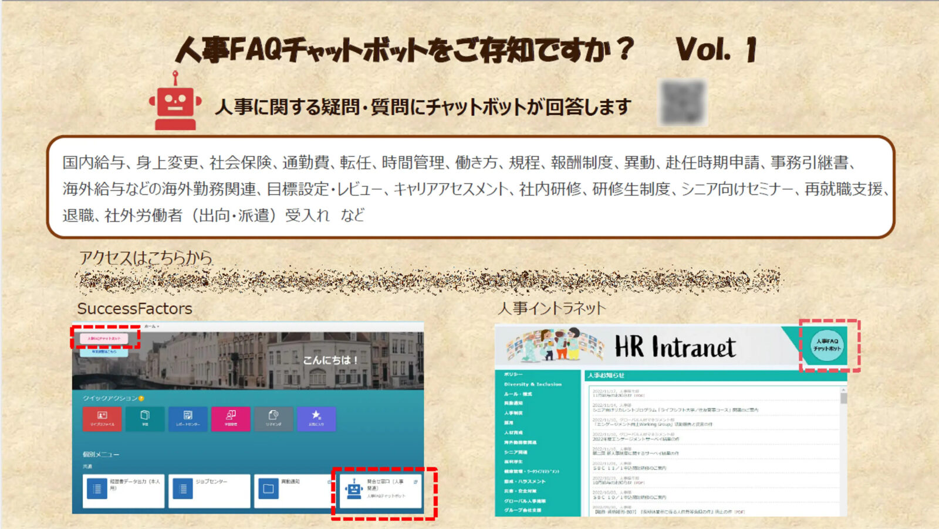
Task: Click the light blue button under the pink FAQ button
Action: 104,351
